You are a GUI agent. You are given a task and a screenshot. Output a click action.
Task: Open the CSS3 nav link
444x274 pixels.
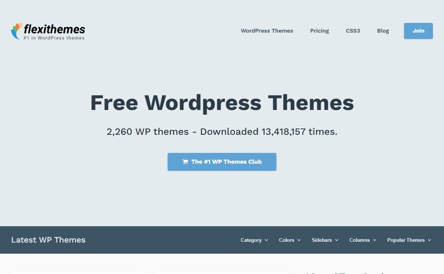pyautogui.click(x=353, y=31)
